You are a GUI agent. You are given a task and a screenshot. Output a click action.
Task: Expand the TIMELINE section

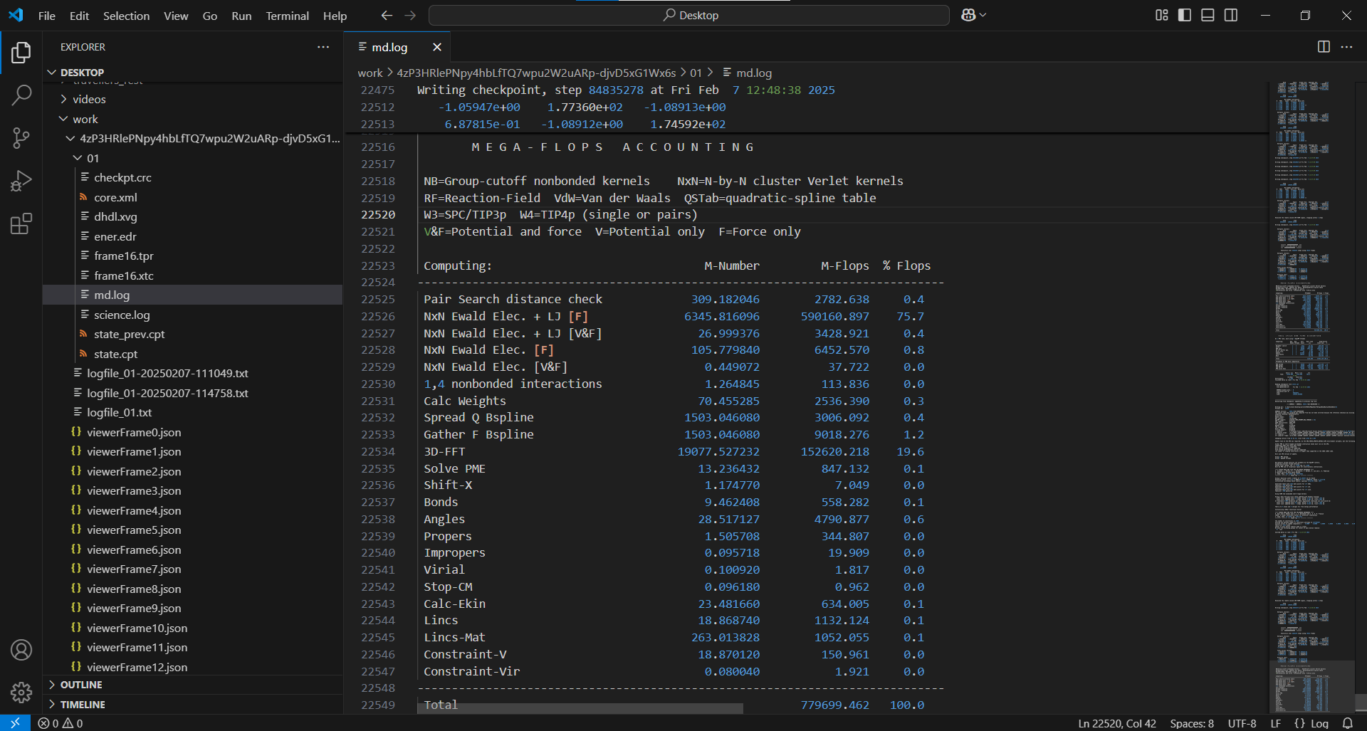(83, 705)
